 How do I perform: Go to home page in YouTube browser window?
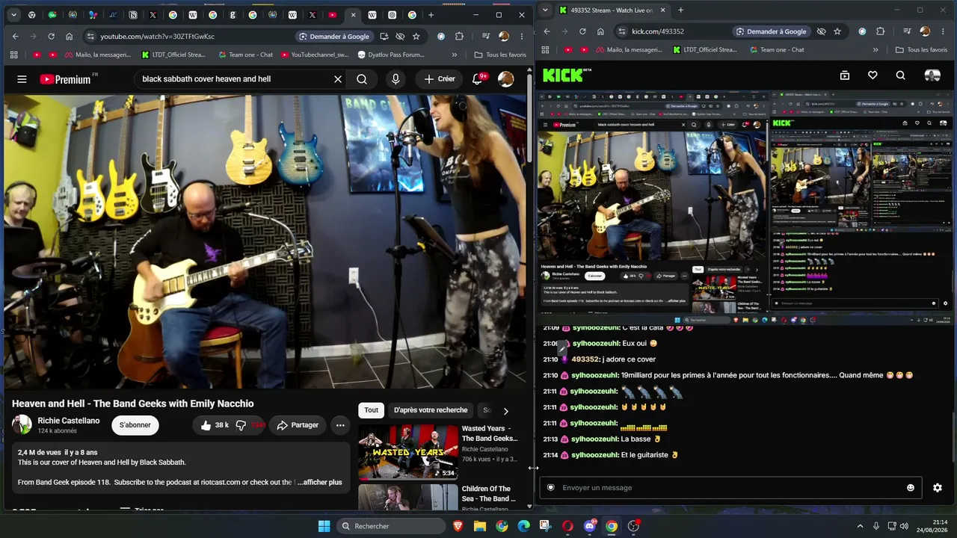tap(70, 37)
